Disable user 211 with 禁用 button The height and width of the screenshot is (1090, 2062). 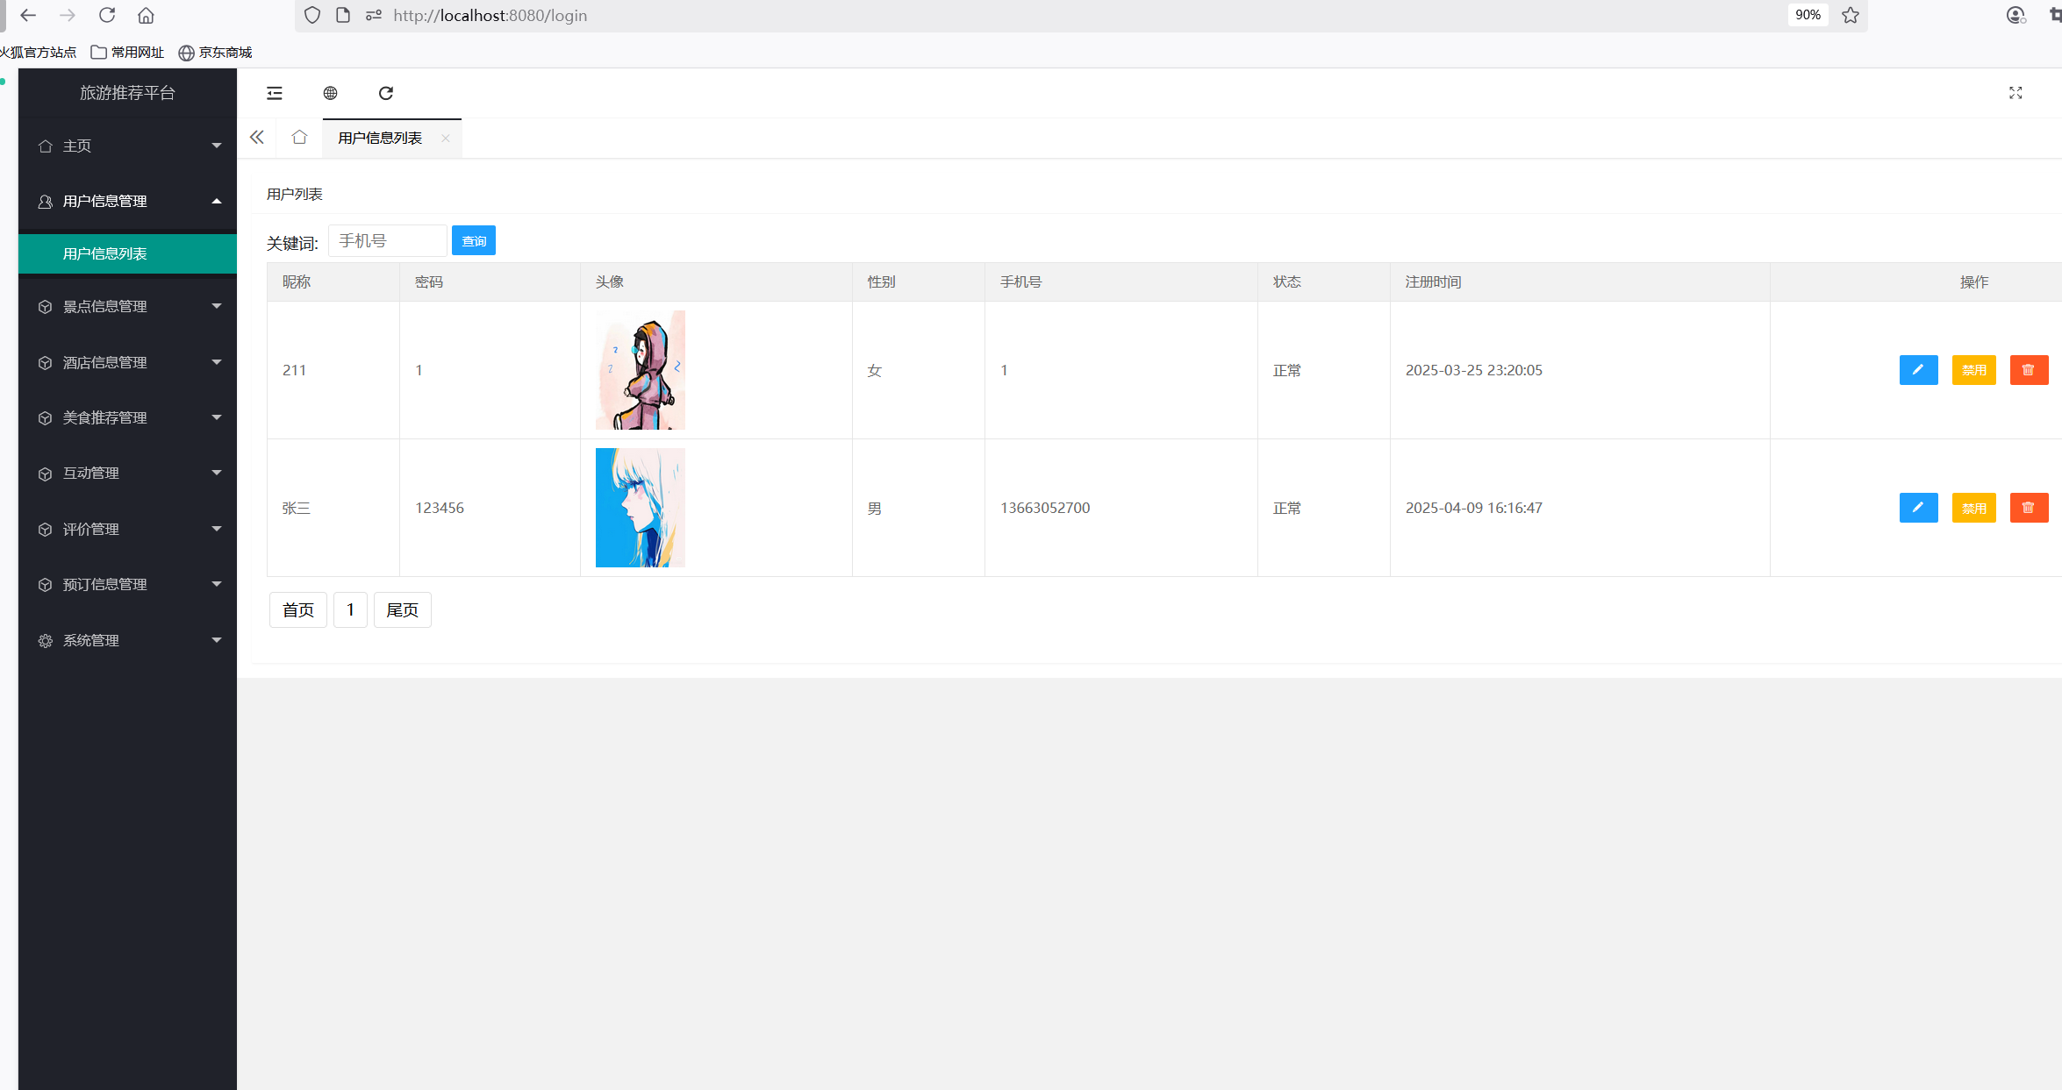[1973, 370]
